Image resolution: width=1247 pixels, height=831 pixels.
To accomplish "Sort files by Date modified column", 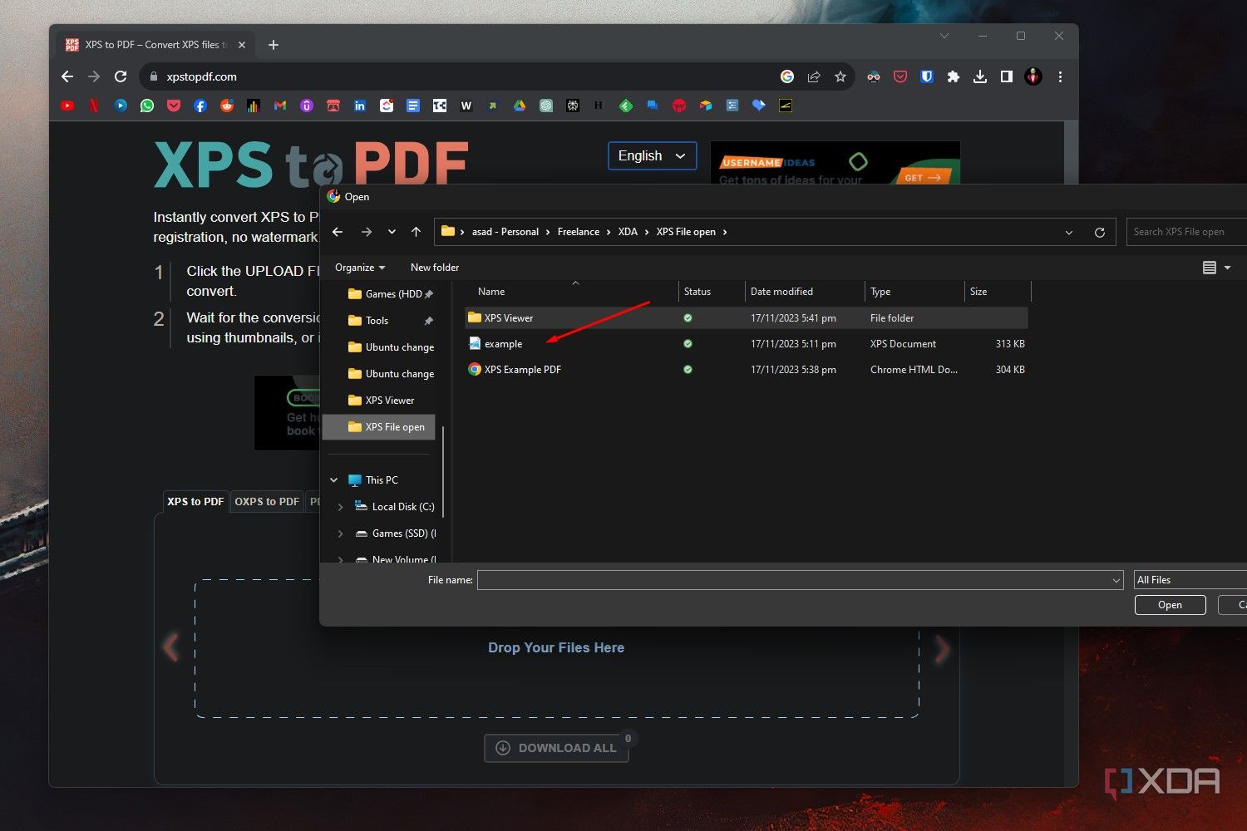I will click(x=781, y=292).
